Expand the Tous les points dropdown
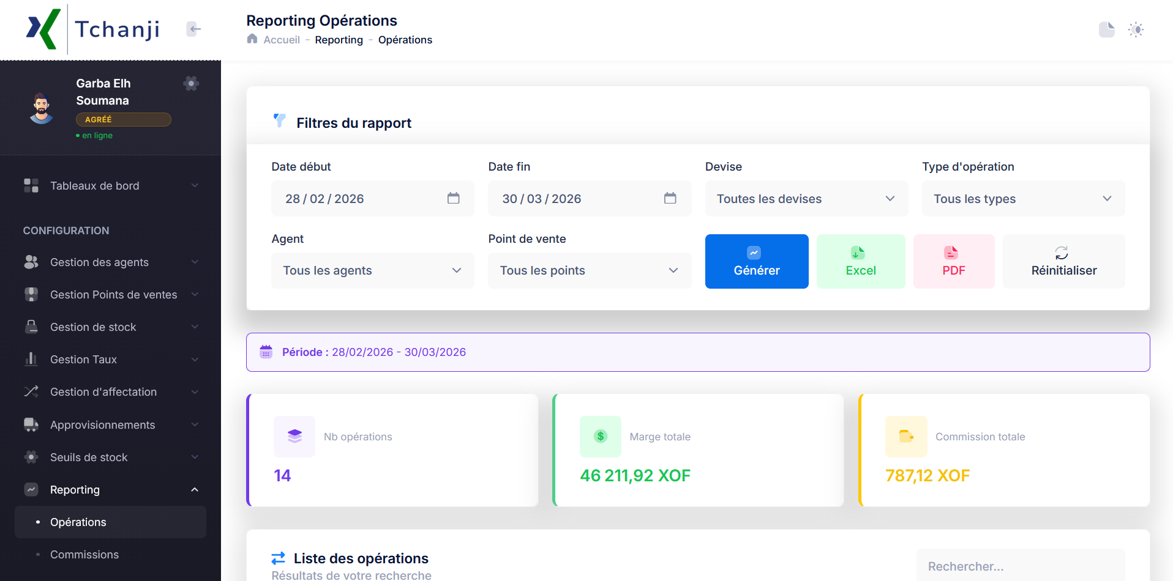The height and width of the screenshot is (581, 1173). 589,270
